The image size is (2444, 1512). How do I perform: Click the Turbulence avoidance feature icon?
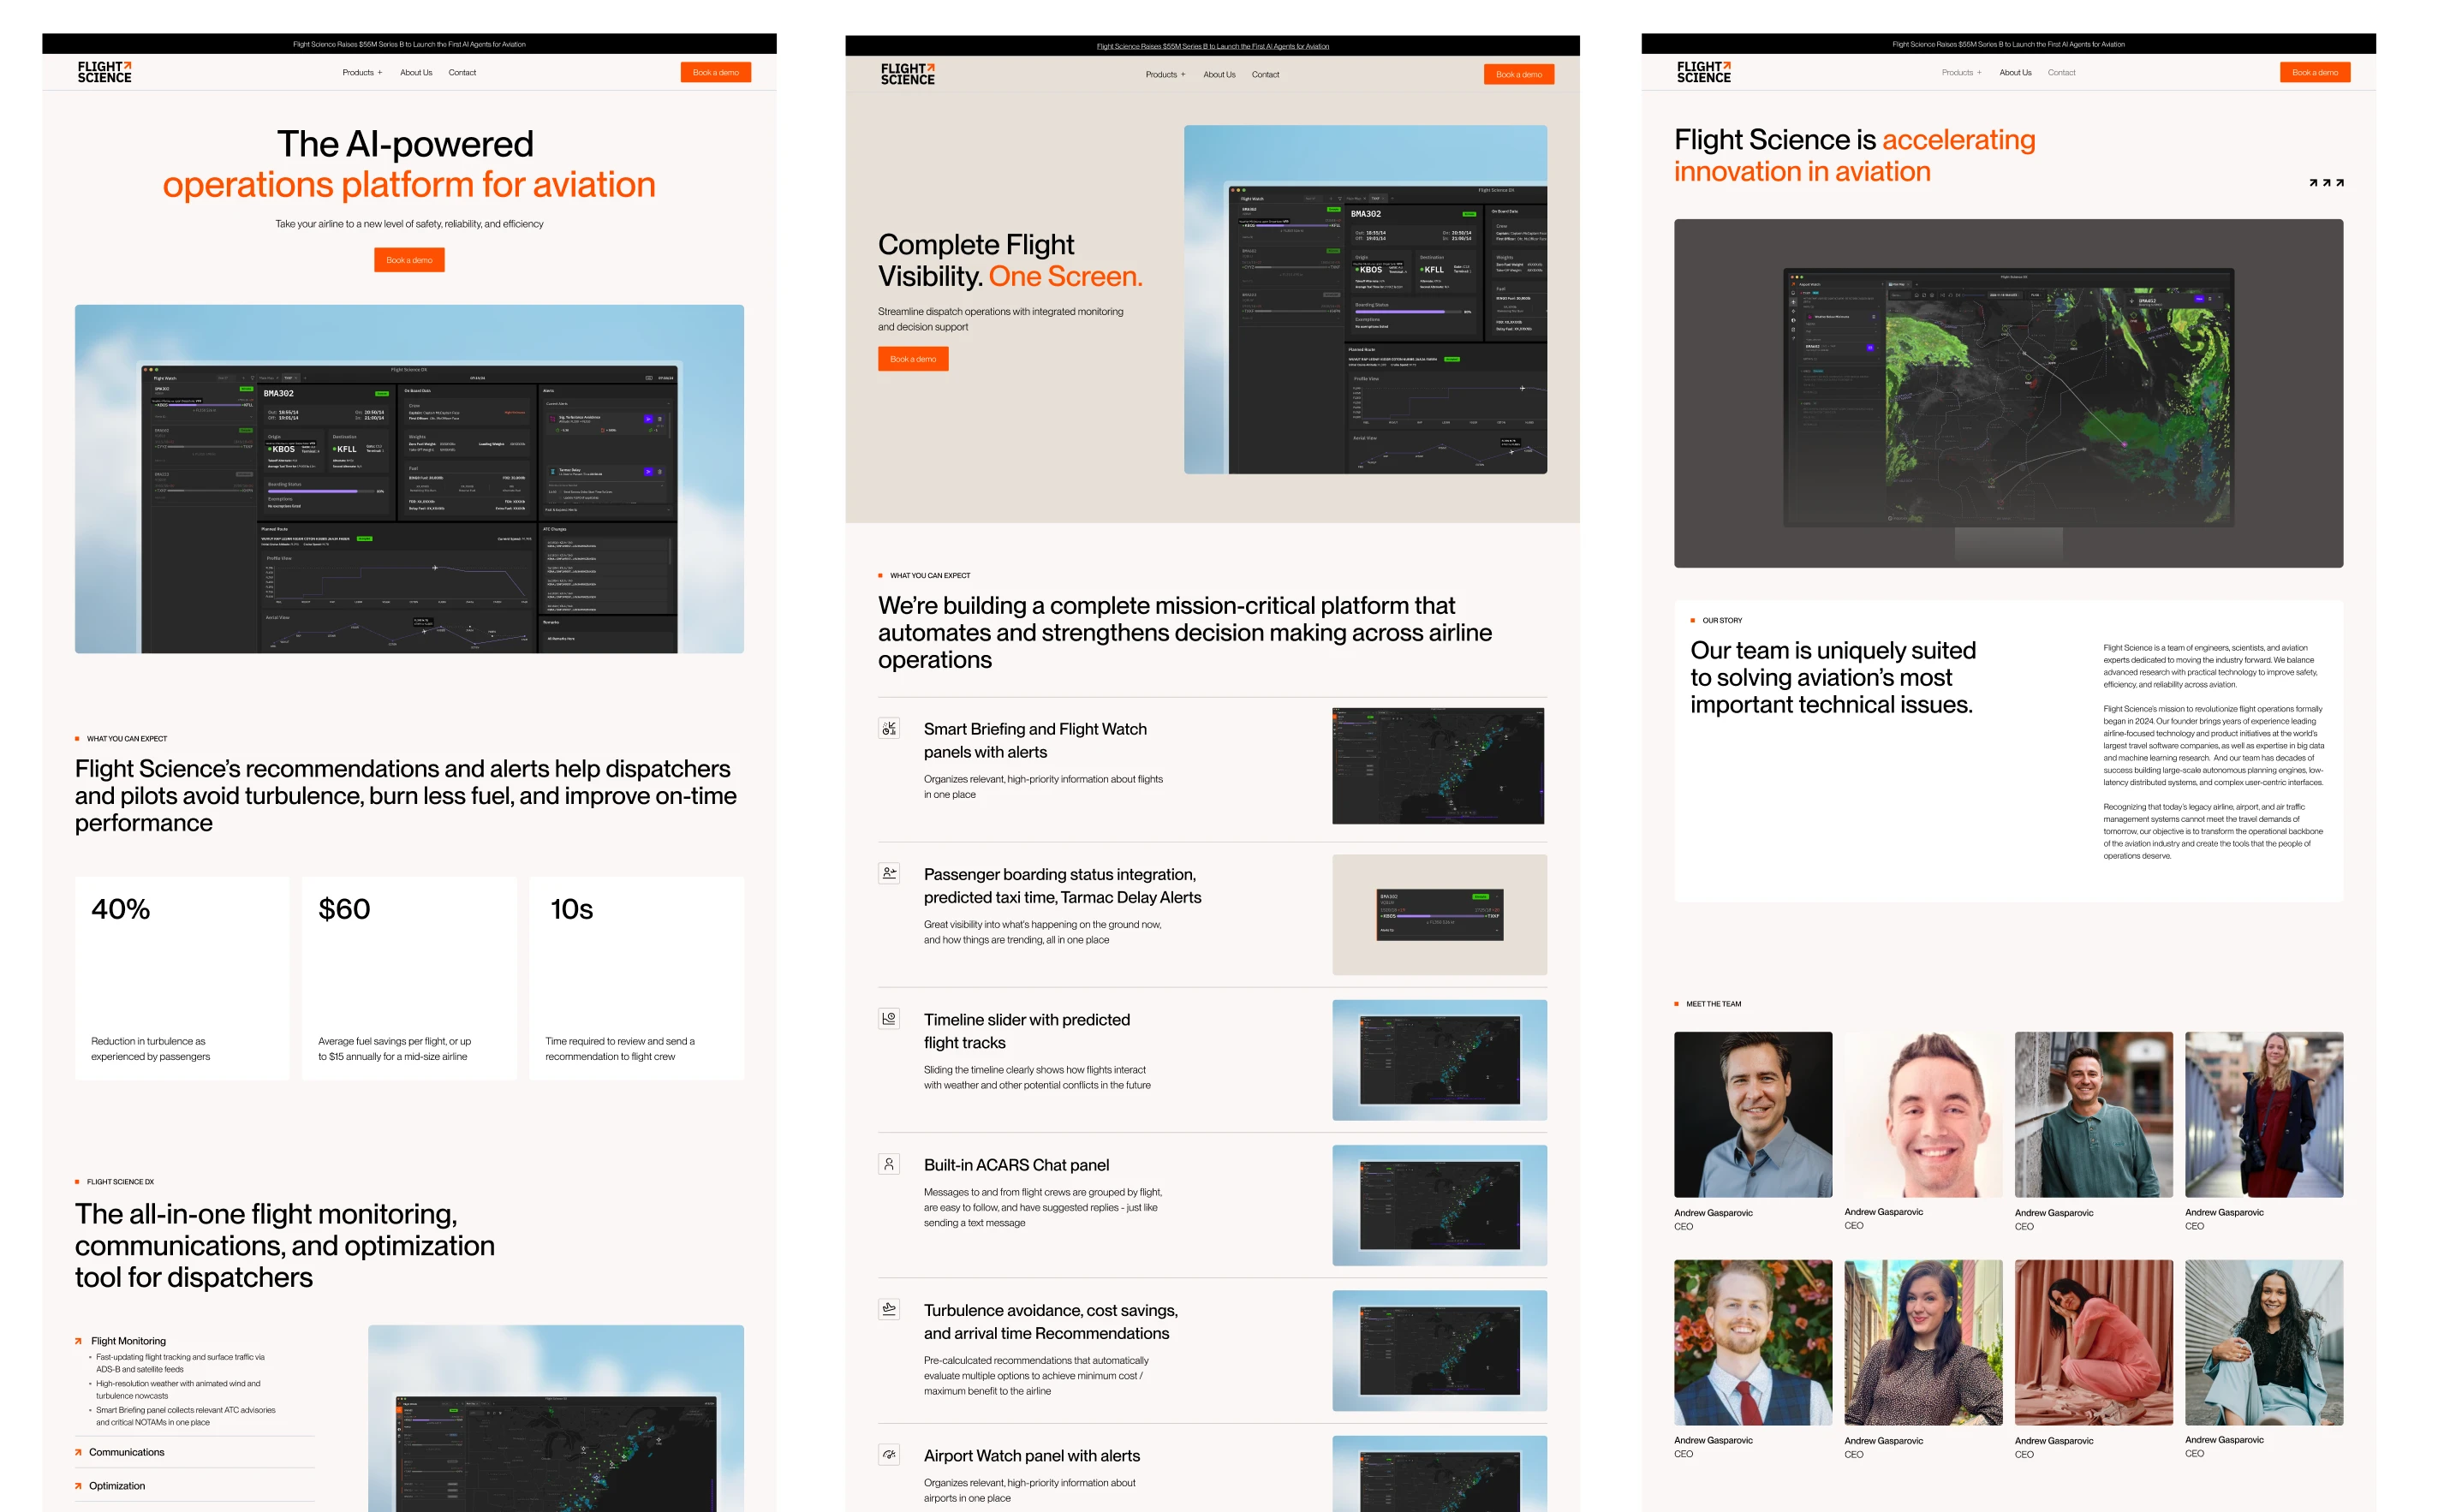pos(888,1309)
